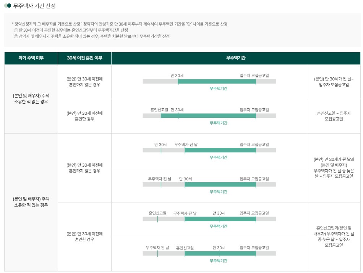The image size is (363, 273).
Task: Click the heading '무주택자 기간 산정'
Action: pos(34,6)
